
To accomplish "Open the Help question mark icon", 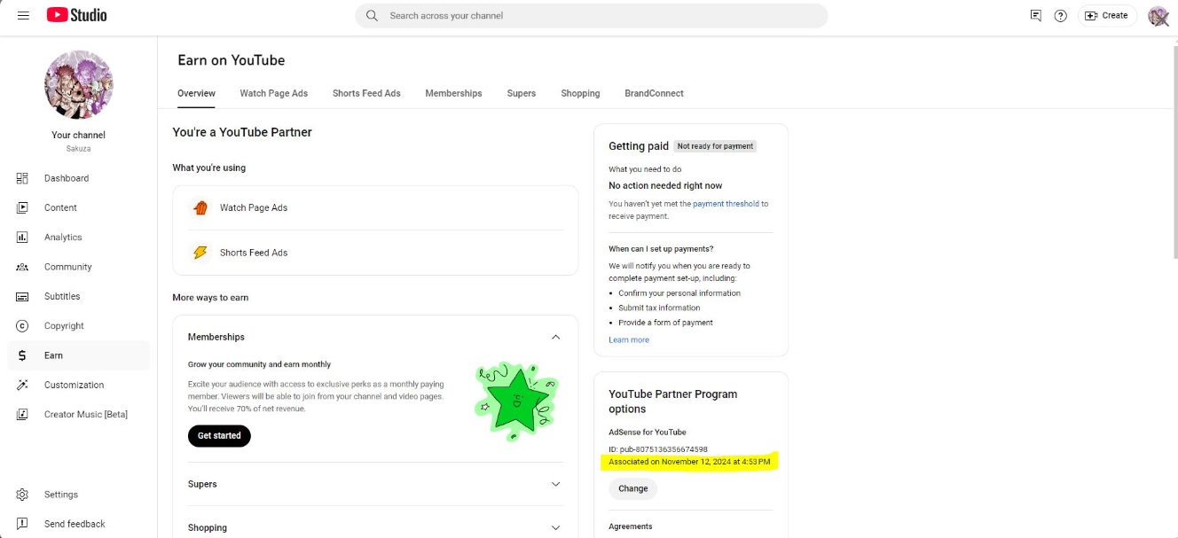I will [1060, 15].
